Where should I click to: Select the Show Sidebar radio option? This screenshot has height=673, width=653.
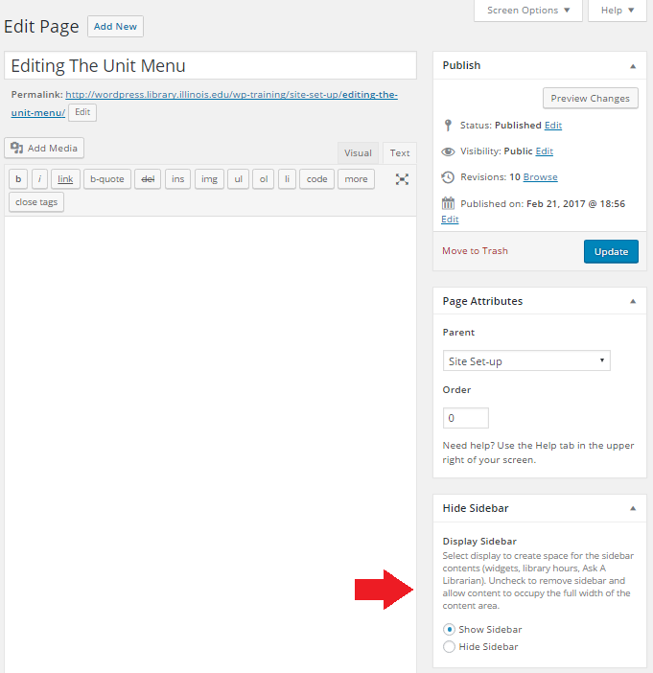pos(449,630)
